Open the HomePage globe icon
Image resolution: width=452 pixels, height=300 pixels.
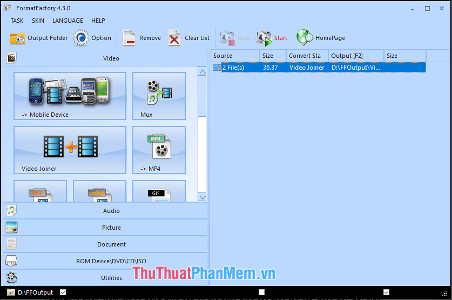305,38
